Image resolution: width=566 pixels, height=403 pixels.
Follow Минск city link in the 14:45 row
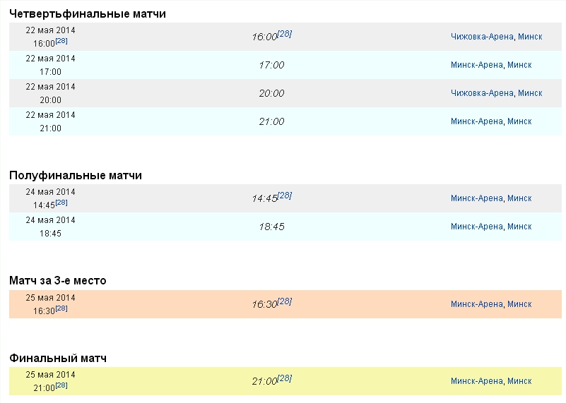tap(519, 198)
